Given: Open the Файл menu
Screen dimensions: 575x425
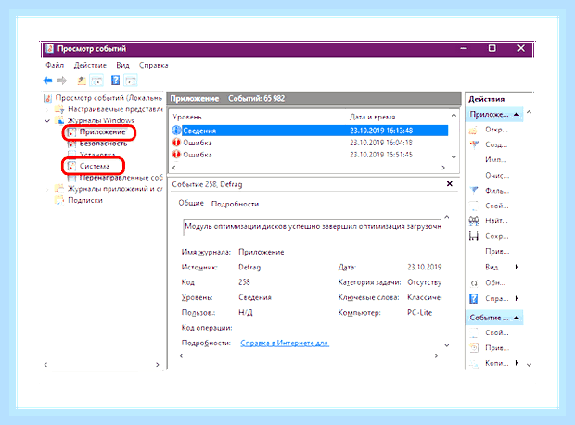Looking at the screenshot, I should click(x=55, y=65).
